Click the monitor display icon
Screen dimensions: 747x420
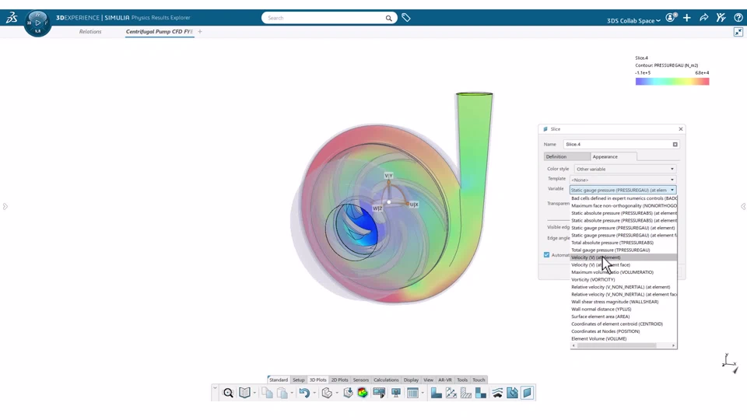(396, 393)
